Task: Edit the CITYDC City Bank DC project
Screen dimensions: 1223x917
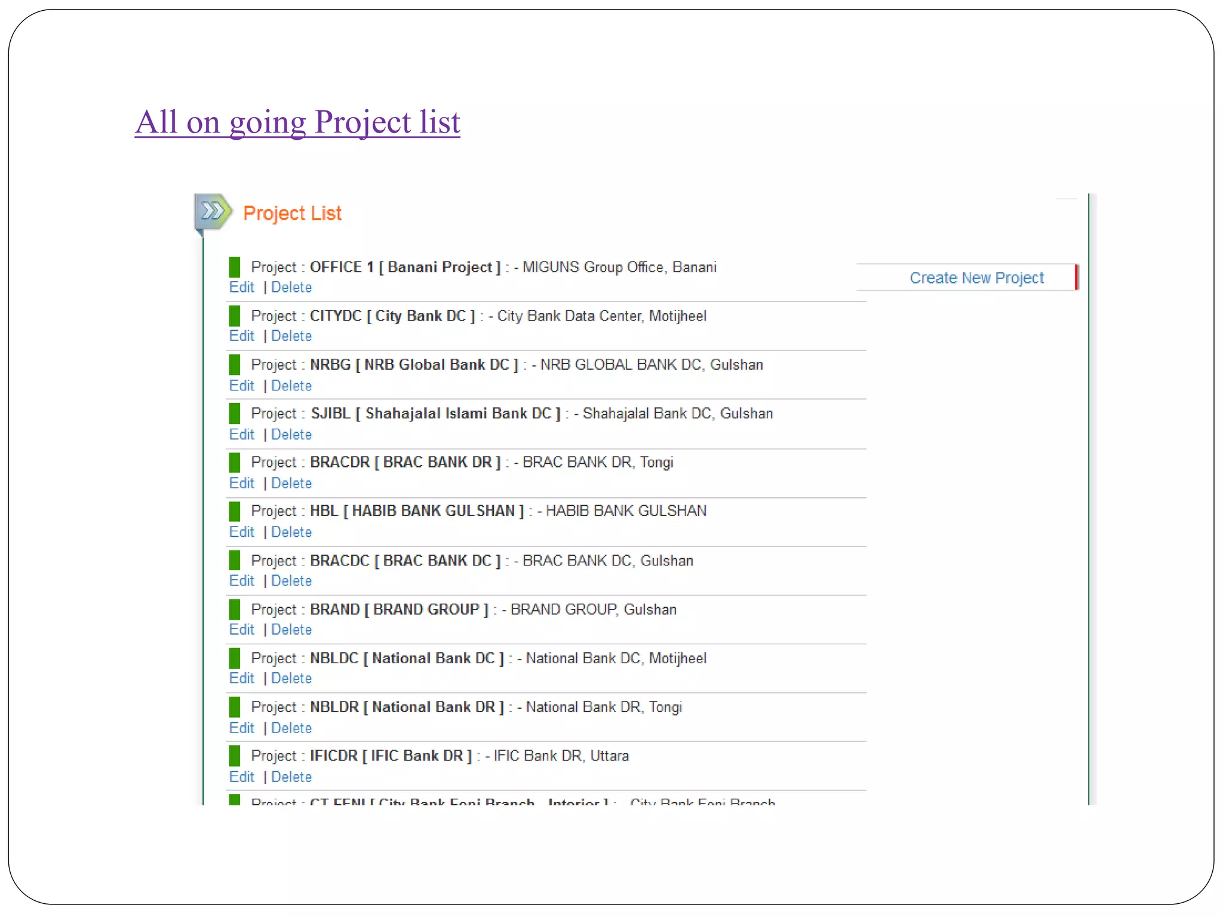Action: coord(242,336)
